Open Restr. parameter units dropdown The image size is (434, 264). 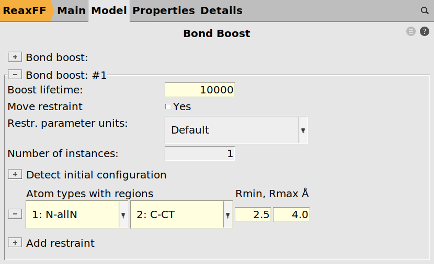pos(236,130)
